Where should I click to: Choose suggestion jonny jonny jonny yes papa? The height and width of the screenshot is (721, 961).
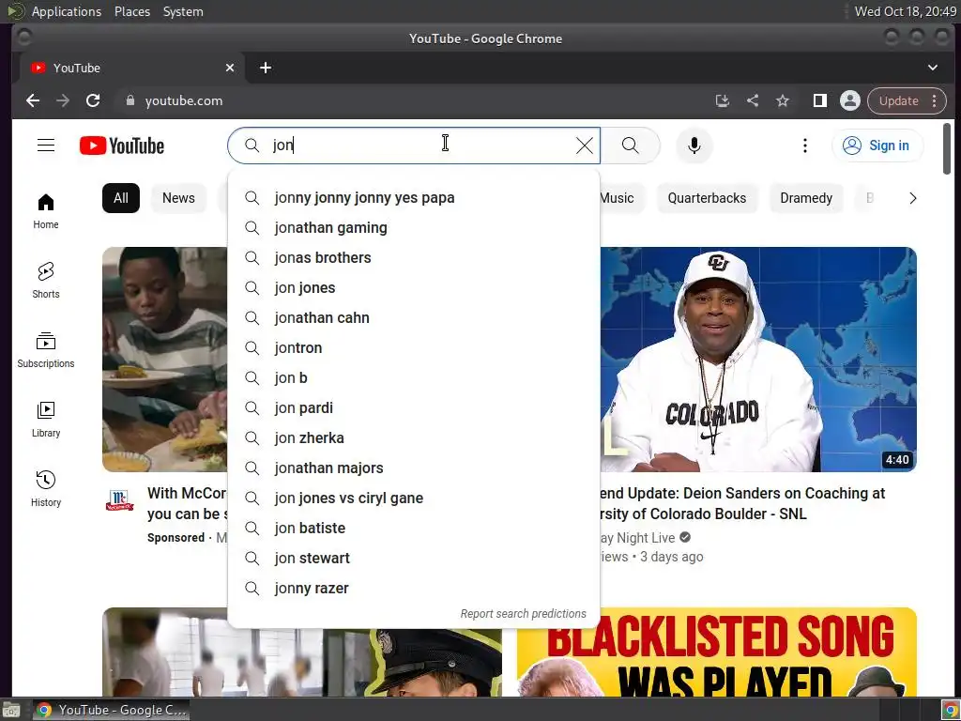coord(414,198)
